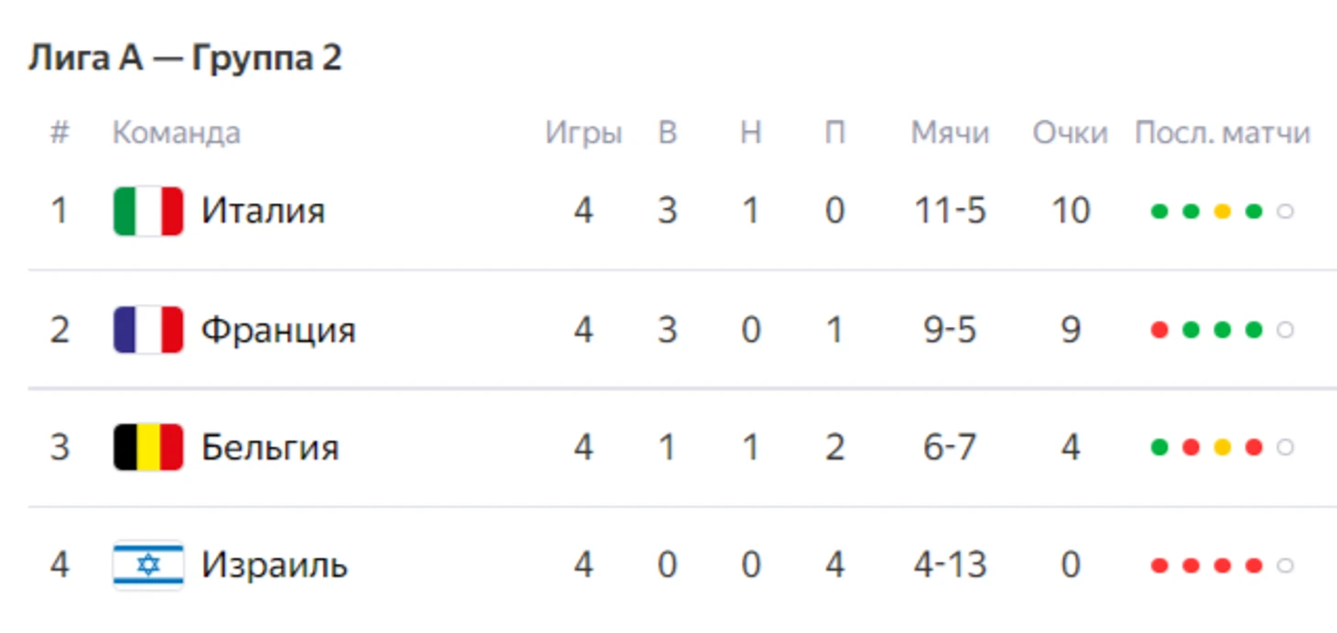The width and height of the screenshot is (1337, 633).
Task: Click Italy's yellow draw match dot
Action: [x=1222, y=212]
